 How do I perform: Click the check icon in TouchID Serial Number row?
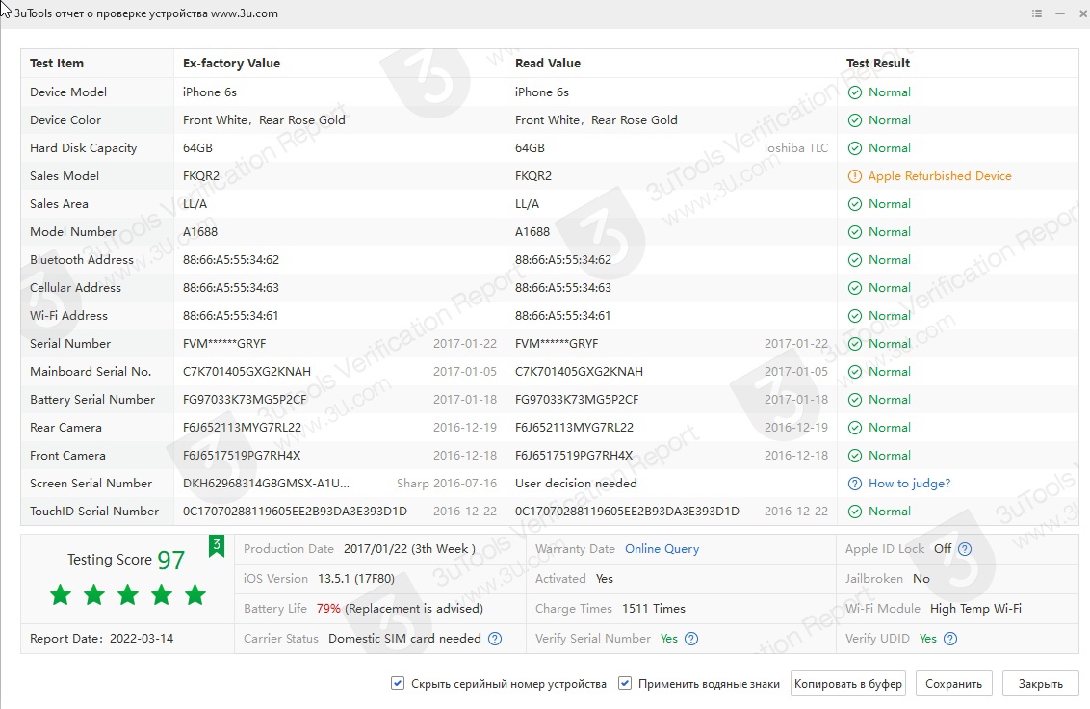pyautogui.click(x=855, y=512)
